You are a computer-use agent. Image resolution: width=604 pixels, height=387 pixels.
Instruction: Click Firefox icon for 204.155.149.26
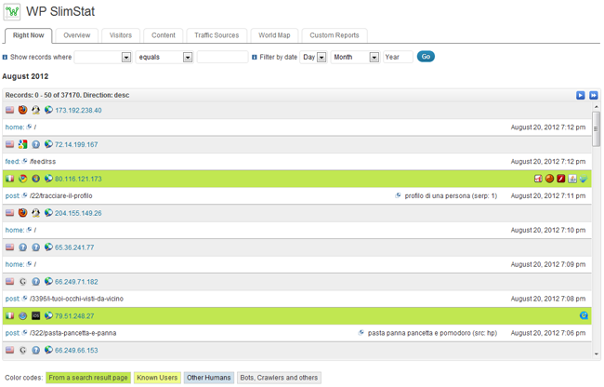(22, 213)
